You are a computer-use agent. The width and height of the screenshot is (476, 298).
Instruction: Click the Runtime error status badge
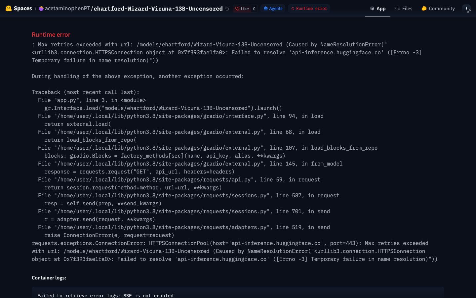tap(309, 9)
